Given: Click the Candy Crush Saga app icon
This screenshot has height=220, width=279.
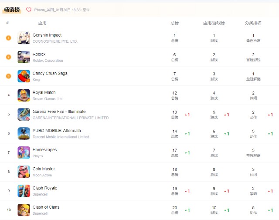Looking at the screenshot, I should coord(24,76).
